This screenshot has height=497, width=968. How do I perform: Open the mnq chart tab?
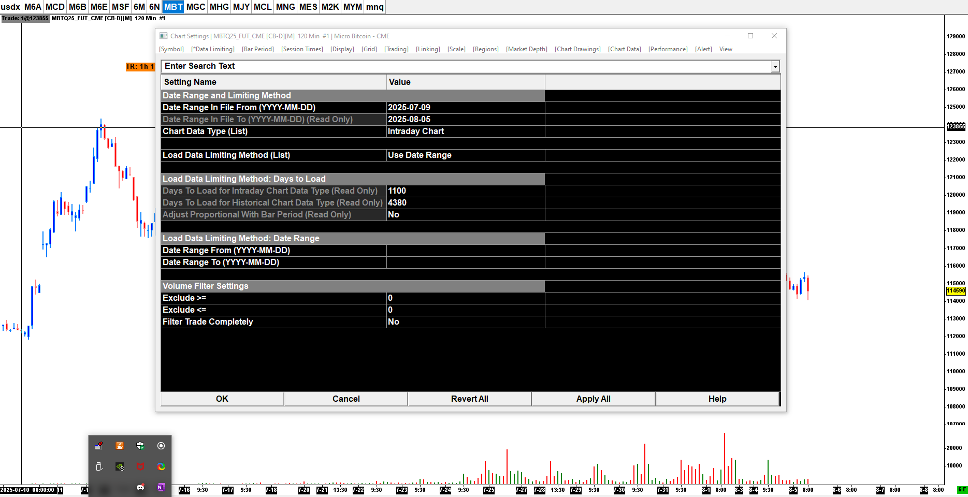[375, 7]
